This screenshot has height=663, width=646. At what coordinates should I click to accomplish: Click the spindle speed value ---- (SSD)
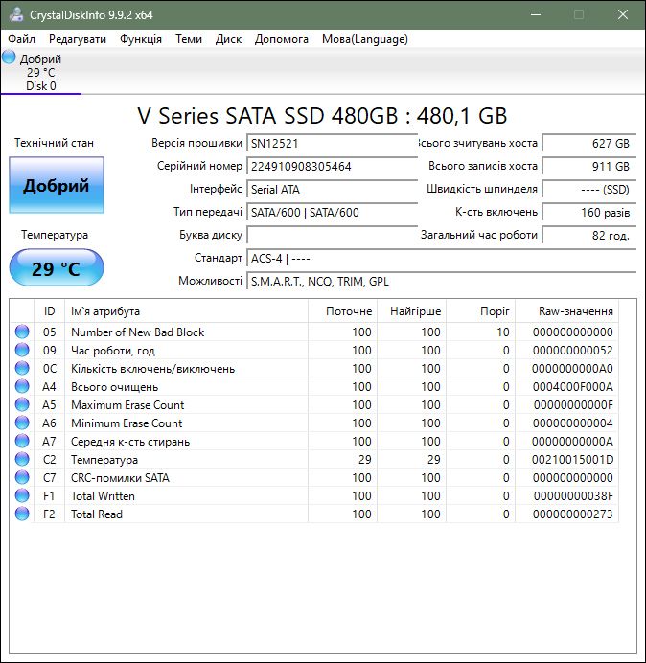pyautogui.click(x=588, y=189)
